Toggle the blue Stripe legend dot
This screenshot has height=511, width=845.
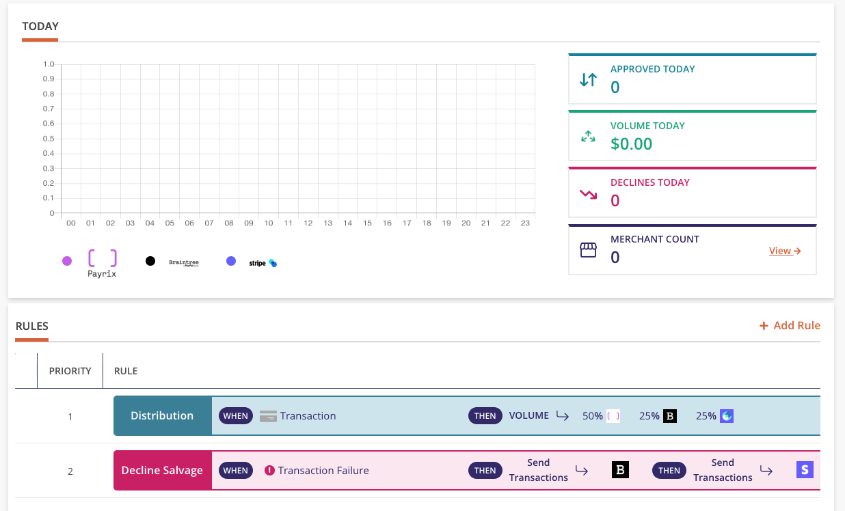click(x=231, y=261)
